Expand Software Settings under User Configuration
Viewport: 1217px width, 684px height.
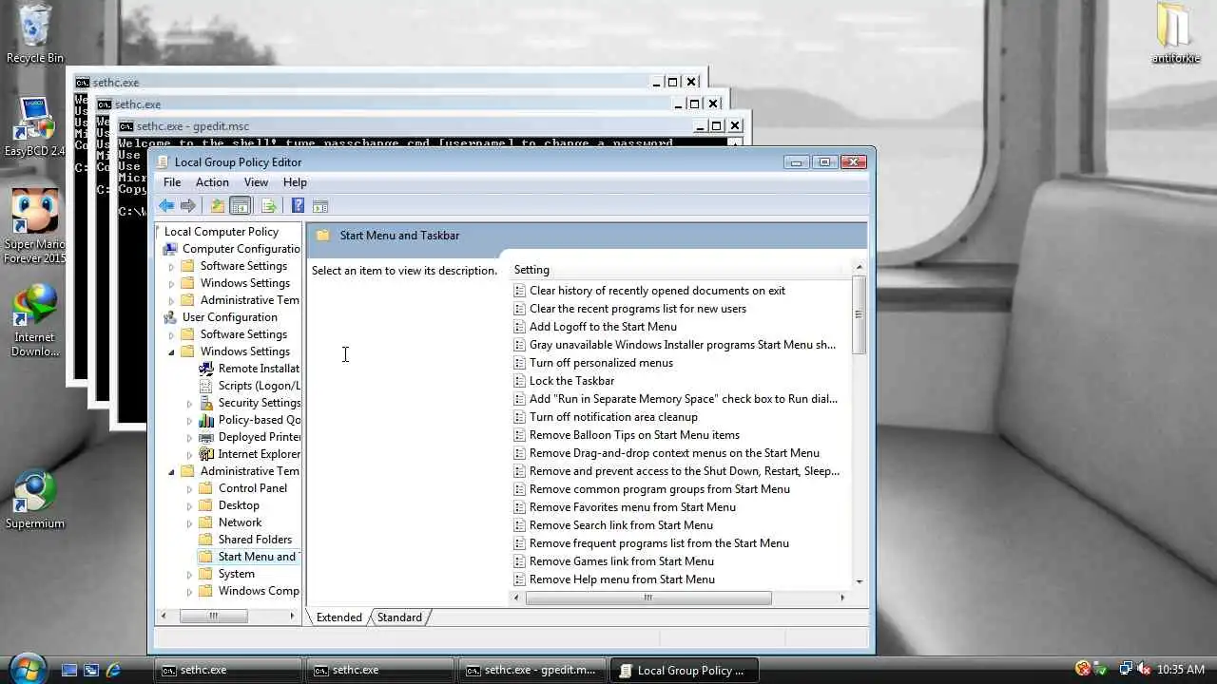tap(171, 334)
